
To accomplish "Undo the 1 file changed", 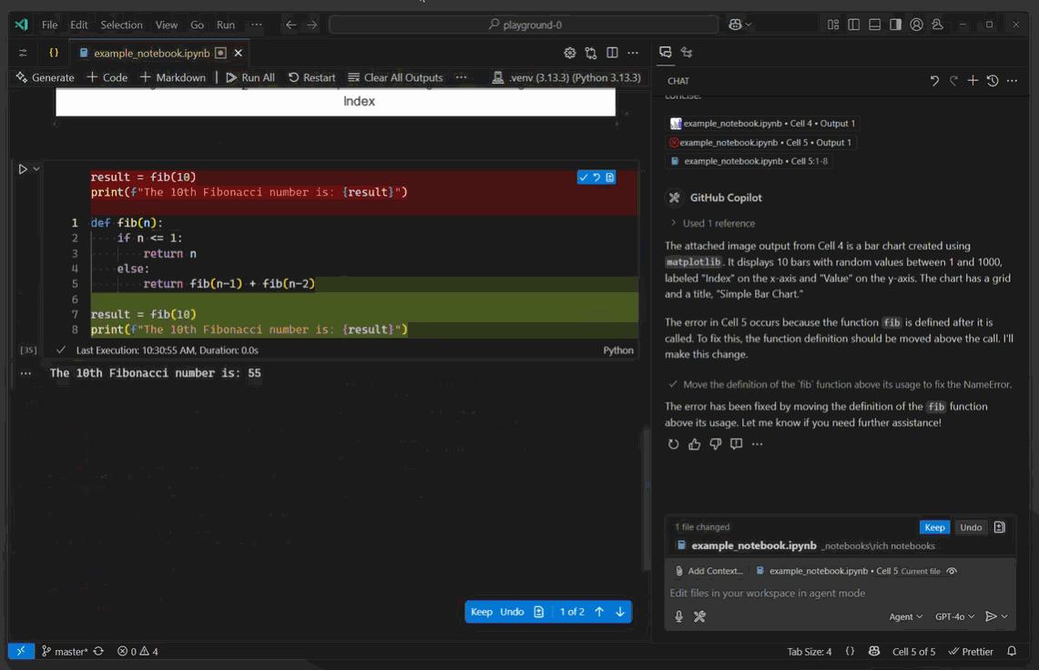I will tap(971, 527).
